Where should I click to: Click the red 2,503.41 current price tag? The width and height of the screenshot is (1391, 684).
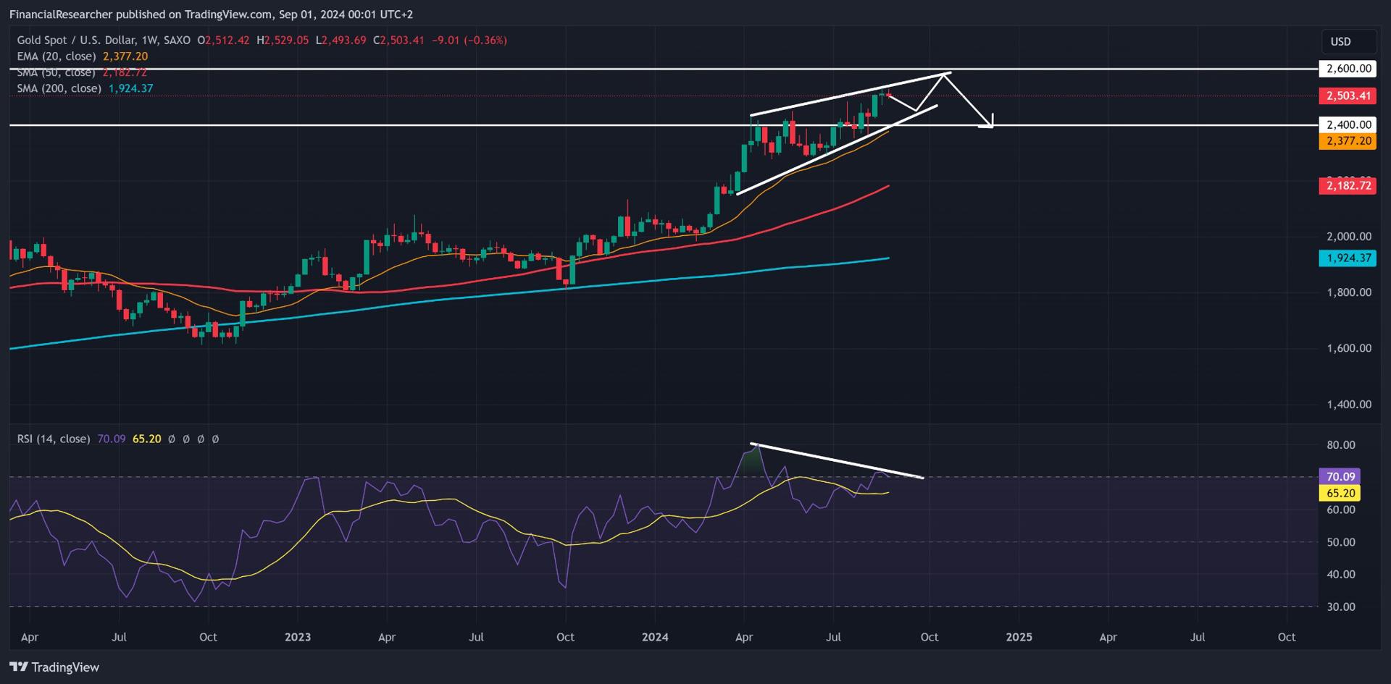[x=1348, y=95]
